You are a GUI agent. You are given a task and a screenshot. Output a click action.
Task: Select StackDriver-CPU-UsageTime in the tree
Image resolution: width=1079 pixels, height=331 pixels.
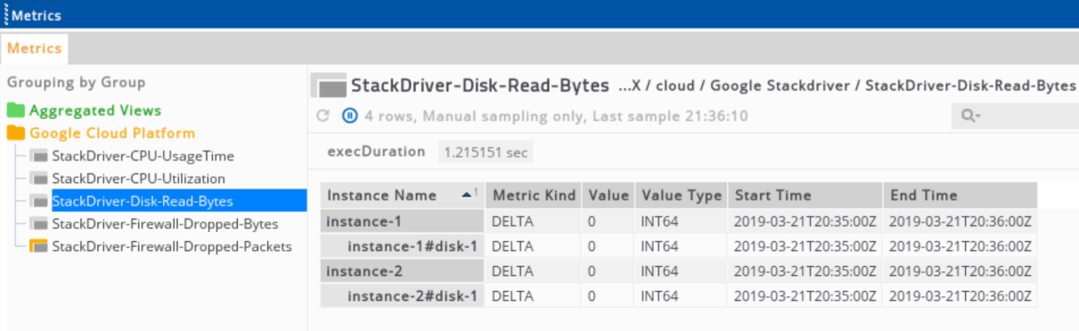[x=143, y=157]
